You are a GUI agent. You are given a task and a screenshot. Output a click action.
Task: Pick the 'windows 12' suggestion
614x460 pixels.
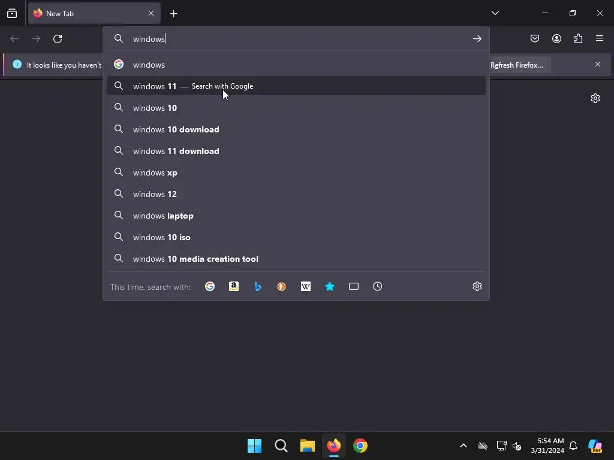coord(296,194)
